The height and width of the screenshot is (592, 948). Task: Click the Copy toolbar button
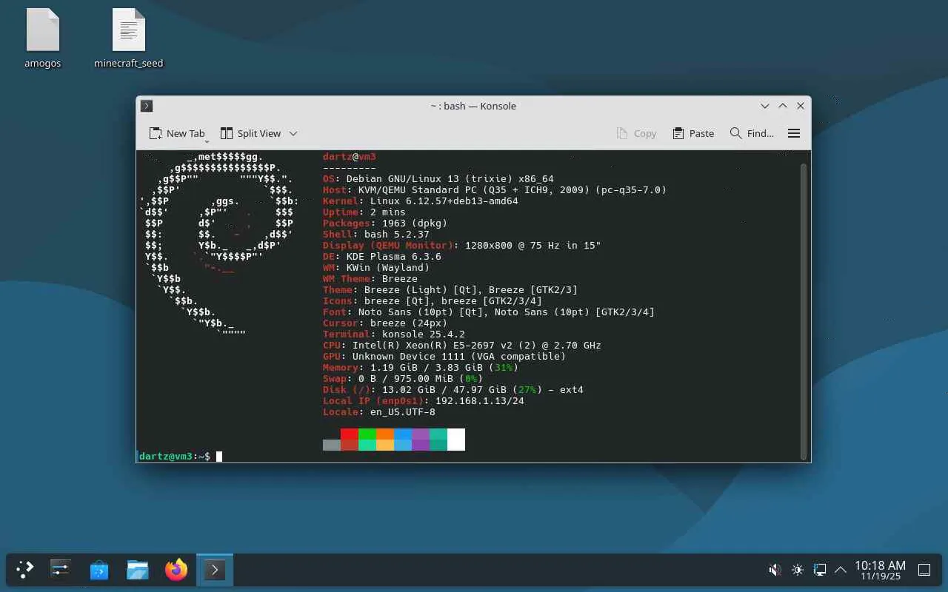point(636,133)
